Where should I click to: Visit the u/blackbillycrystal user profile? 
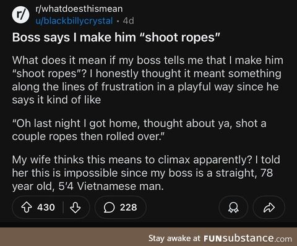74,21
